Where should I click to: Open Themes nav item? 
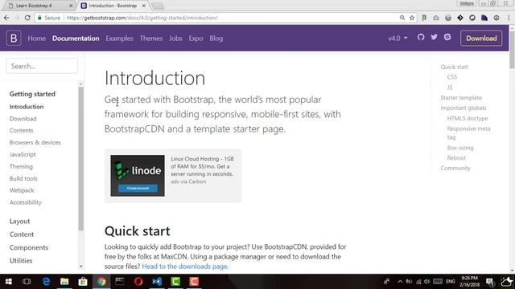click(x=151, y=39)
